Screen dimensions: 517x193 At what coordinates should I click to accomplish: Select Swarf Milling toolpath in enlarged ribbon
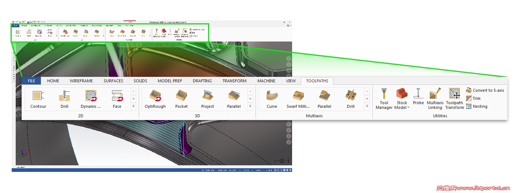click(298, 99)
